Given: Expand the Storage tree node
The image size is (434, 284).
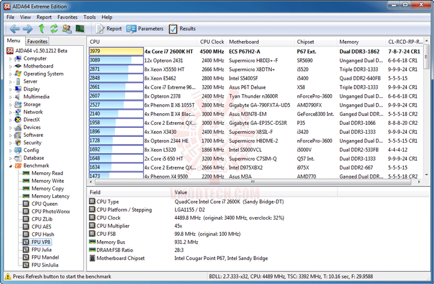Looking at the screenshot, I should tap(10, 105).
